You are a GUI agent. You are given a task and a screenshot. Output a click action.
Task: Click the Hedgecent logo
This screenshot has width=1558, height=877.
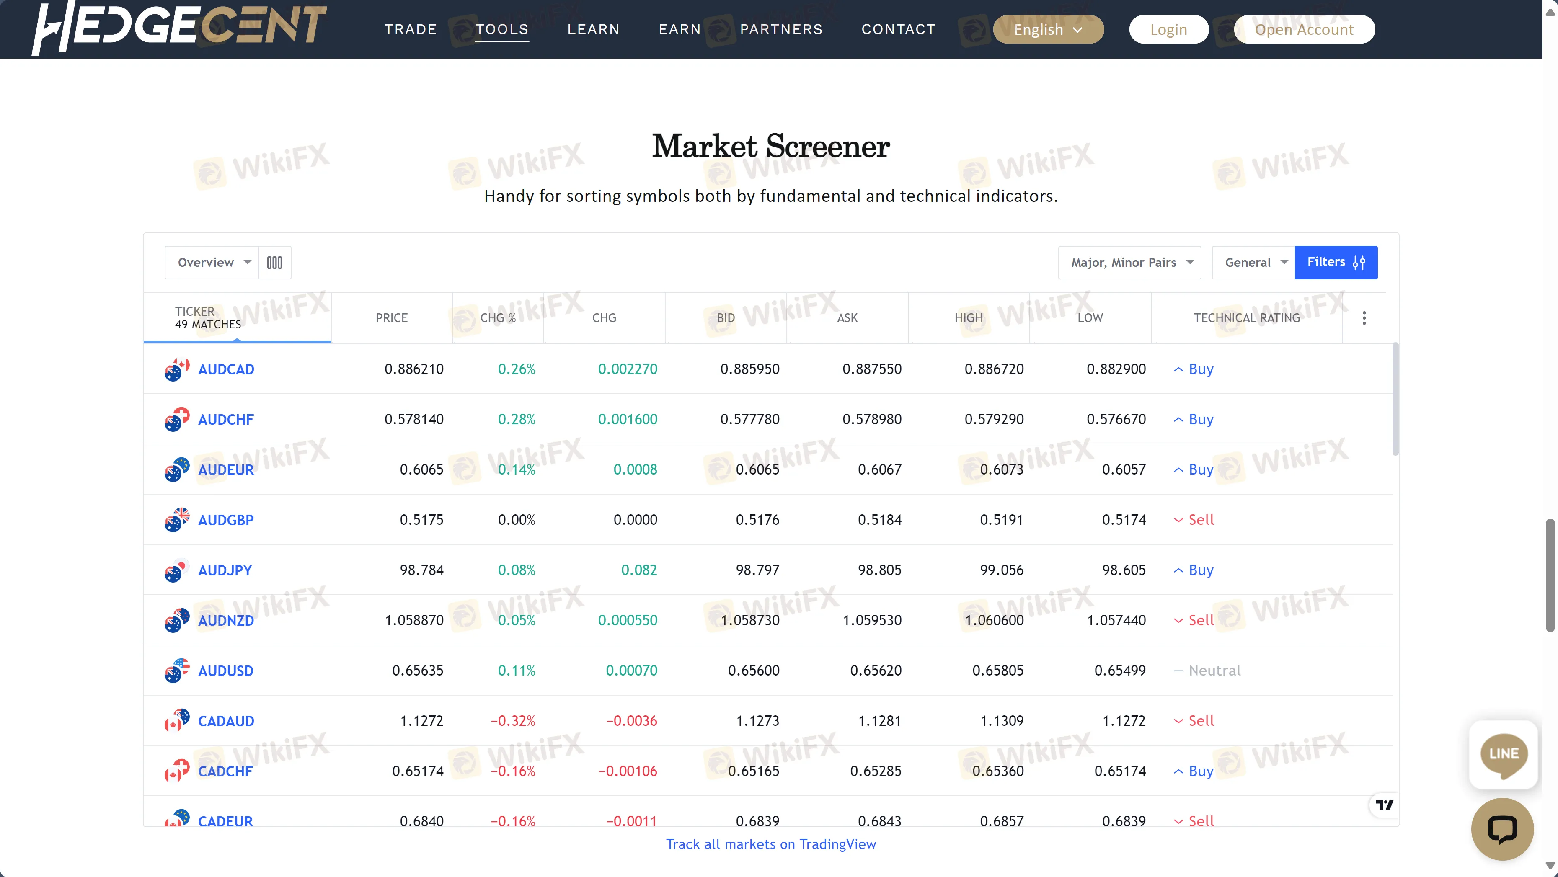(179, 28)
